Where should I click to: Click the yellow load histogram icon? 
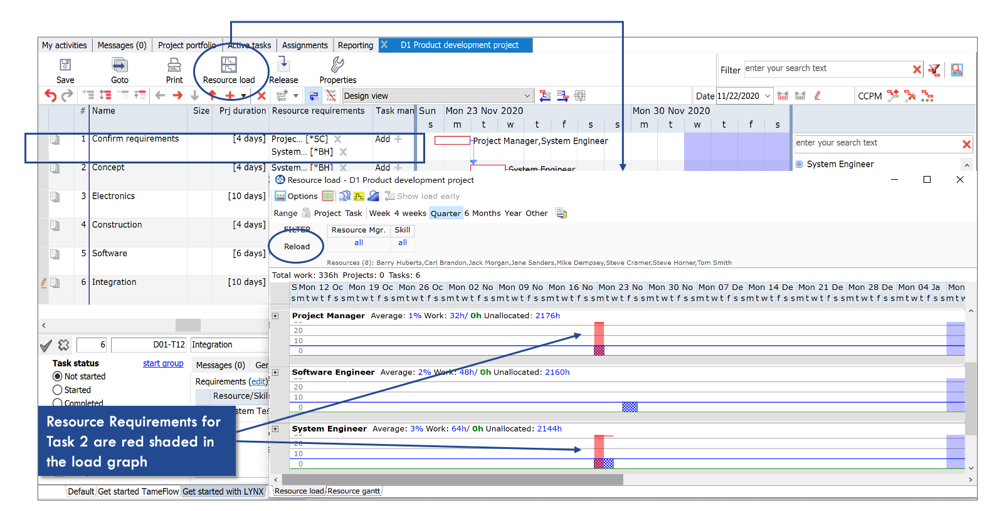[359, 196]
